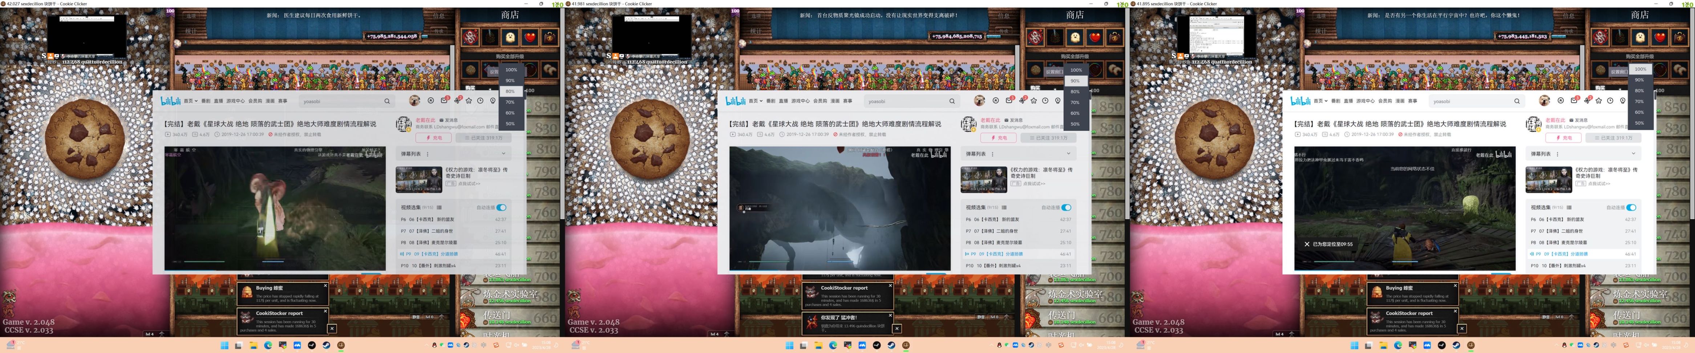The width and height of the screenshot is (1695, 353).
Task: Expand 弹幕列表 chevron in 41.895 sexdecillion window
Action: tap(1633, 154)
